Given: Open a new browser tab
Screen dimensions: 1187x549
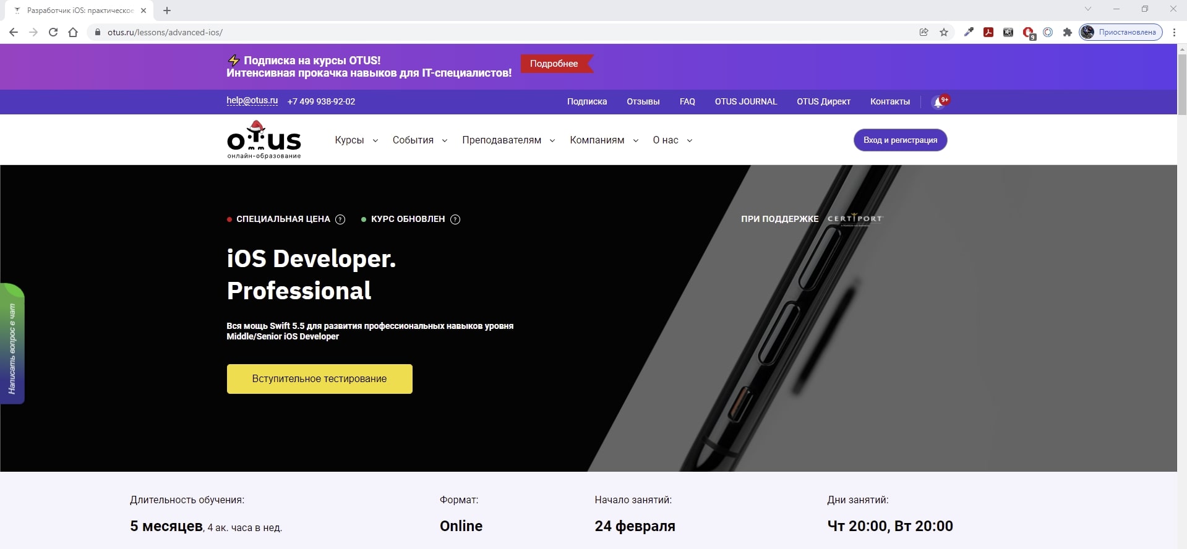Looking at the screenshot, I should pyautogui.click(x=167, y=11).
